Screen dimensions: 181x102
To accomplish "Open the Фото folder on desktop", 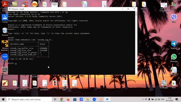I will tap(174, 83).
